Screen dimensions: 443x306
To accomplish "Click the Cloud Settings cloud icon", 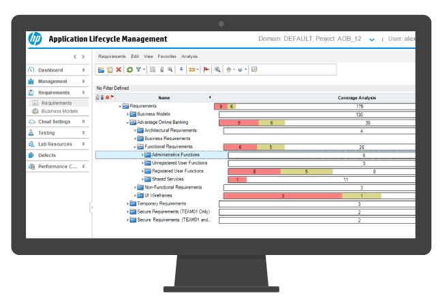I will click(x=32, y=122).
